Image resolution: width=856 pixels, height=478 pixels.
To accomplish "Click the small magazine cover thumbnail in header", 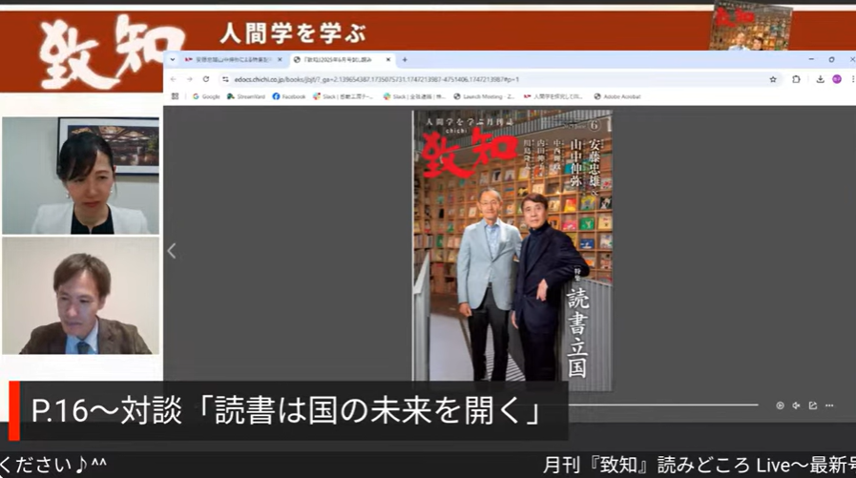I will point(751,26).
